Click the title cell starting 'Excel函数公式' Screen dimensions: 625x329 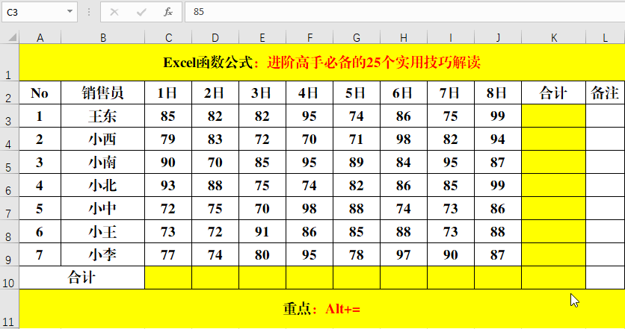coord(322,63)
